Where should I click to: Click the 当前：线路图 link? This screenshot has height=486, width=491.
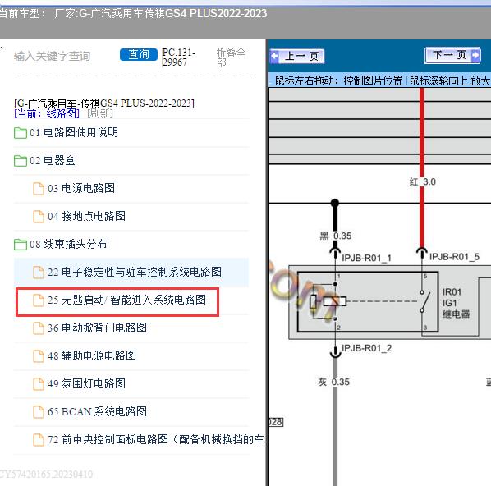(x=47, y=113)
